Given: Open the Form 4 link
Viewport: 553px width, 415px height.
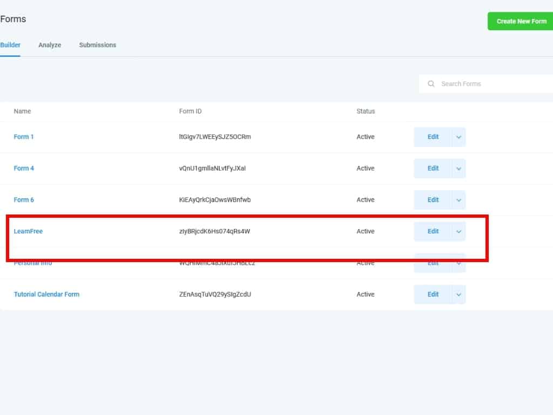Looking at the screenshot, I should pos(24,168).
